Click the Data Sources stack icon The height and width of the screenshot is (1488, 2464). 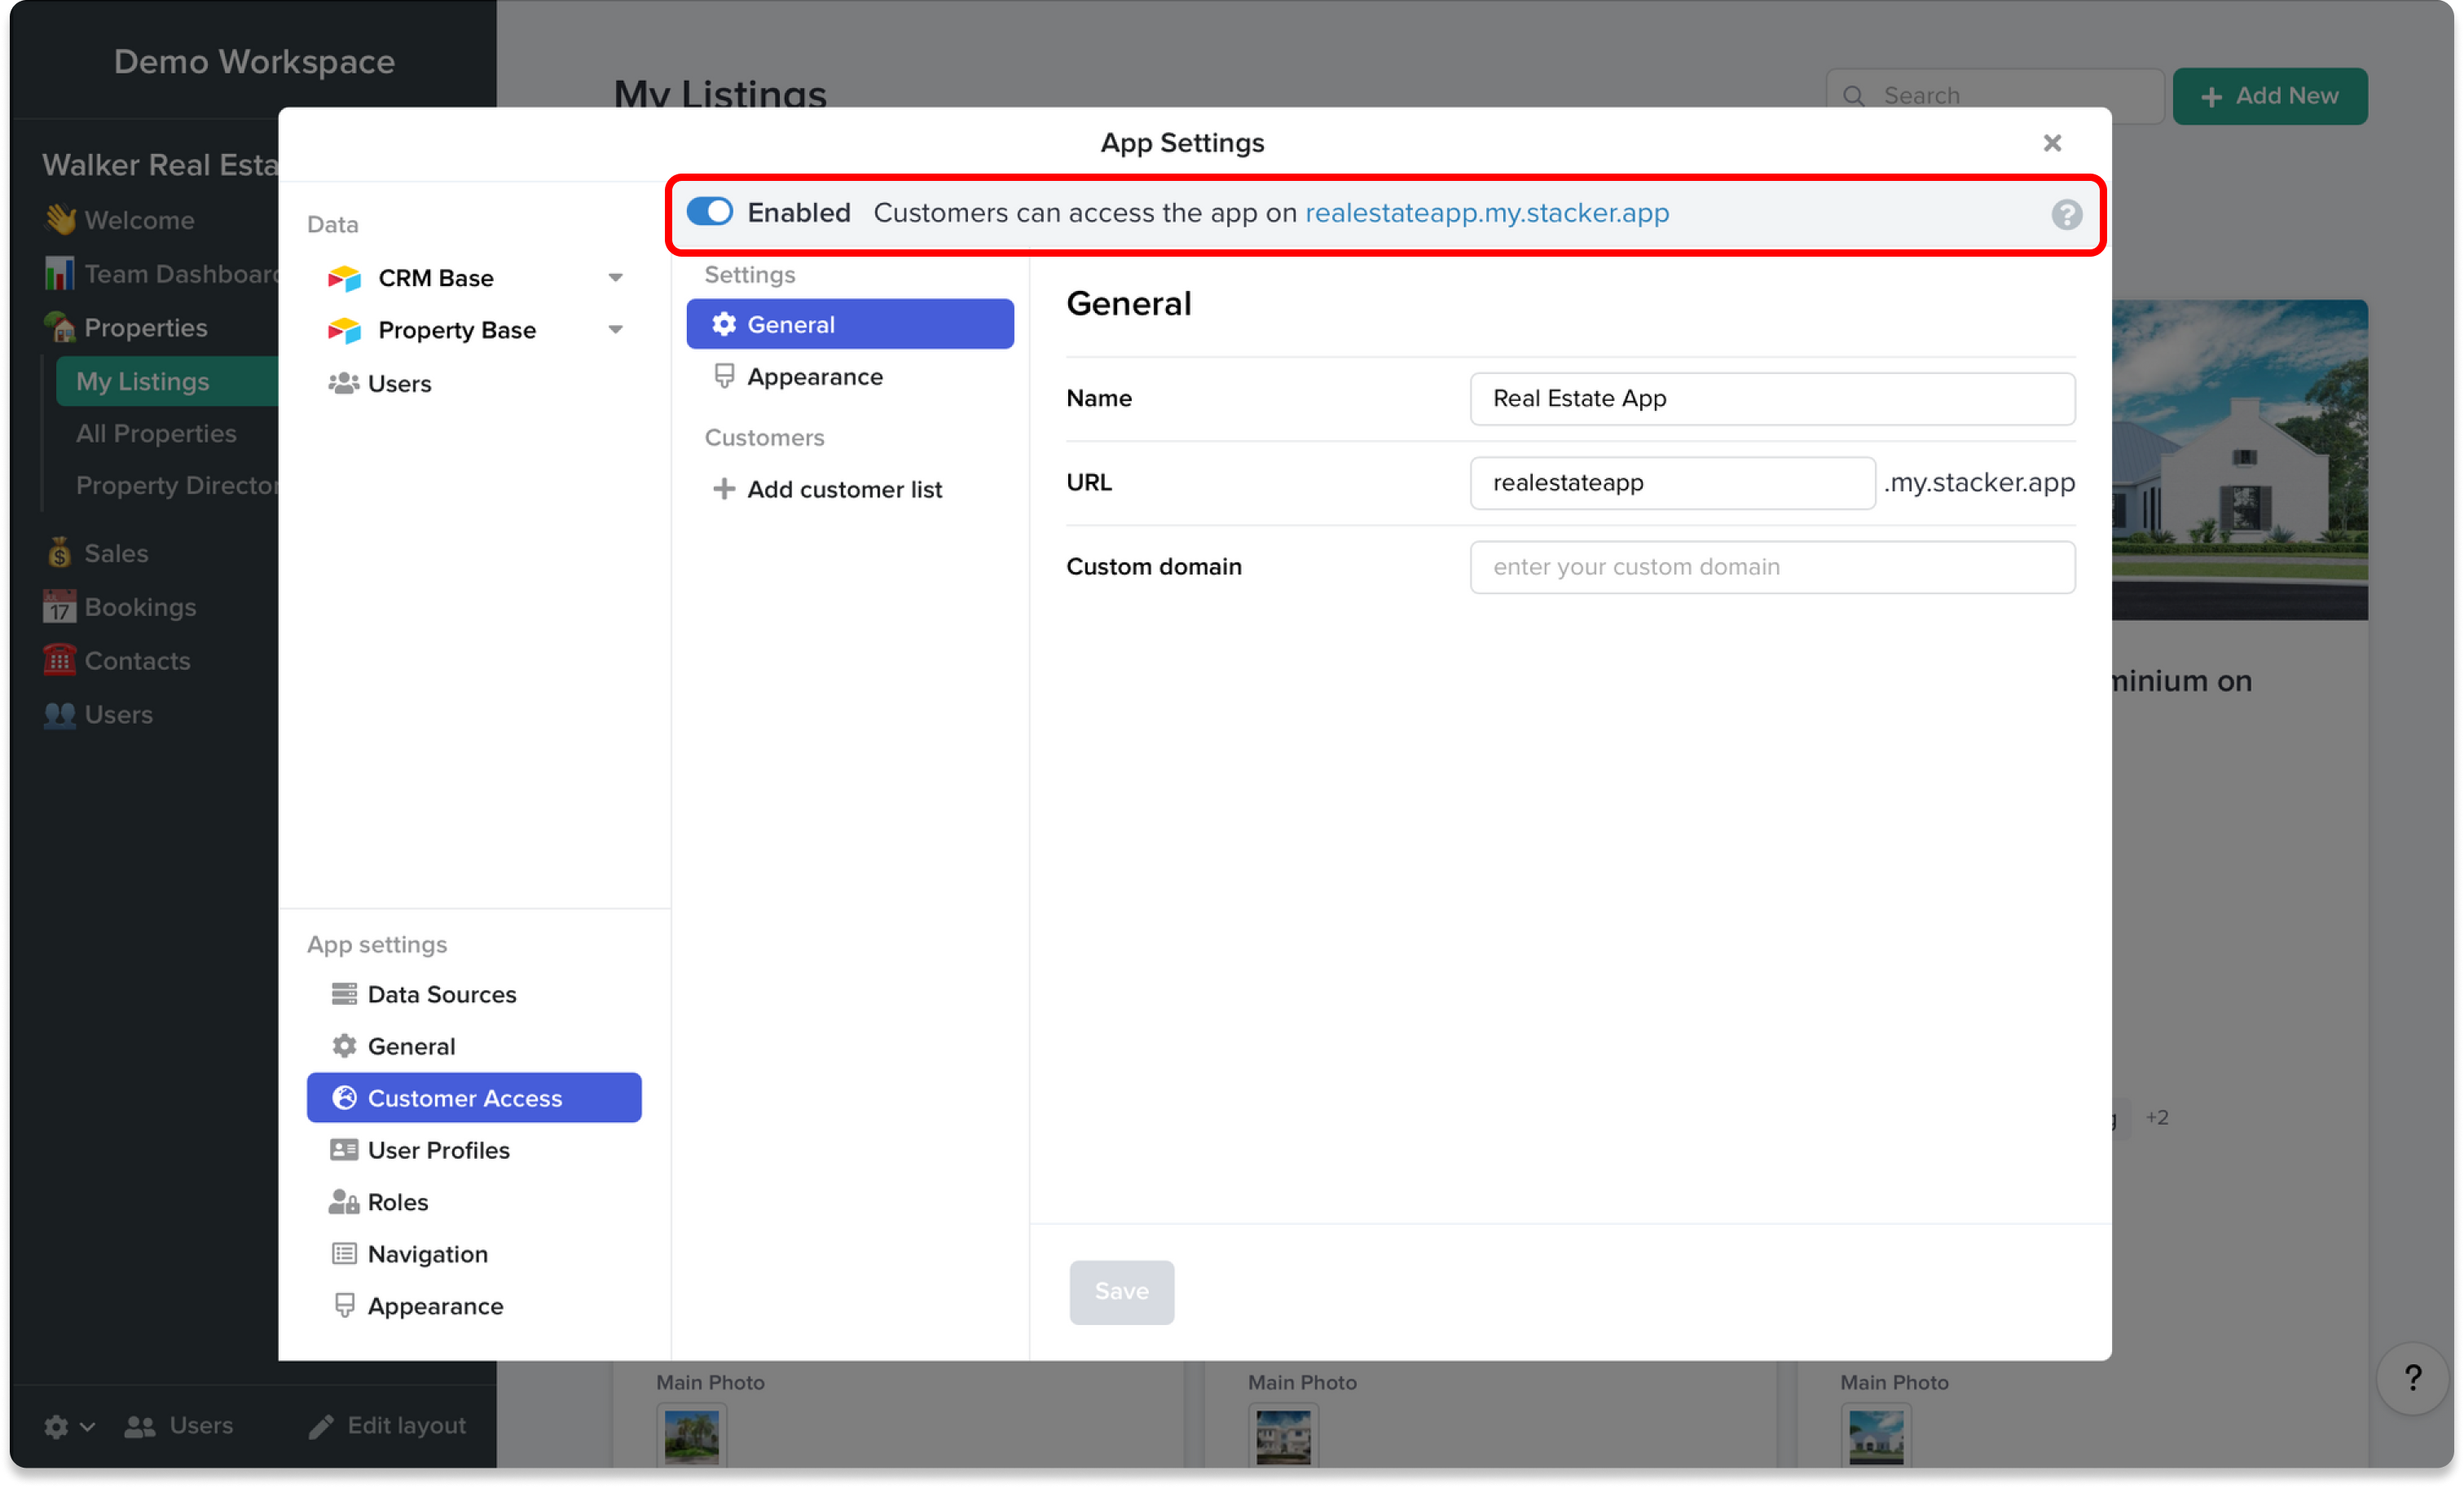pos(344,994)
